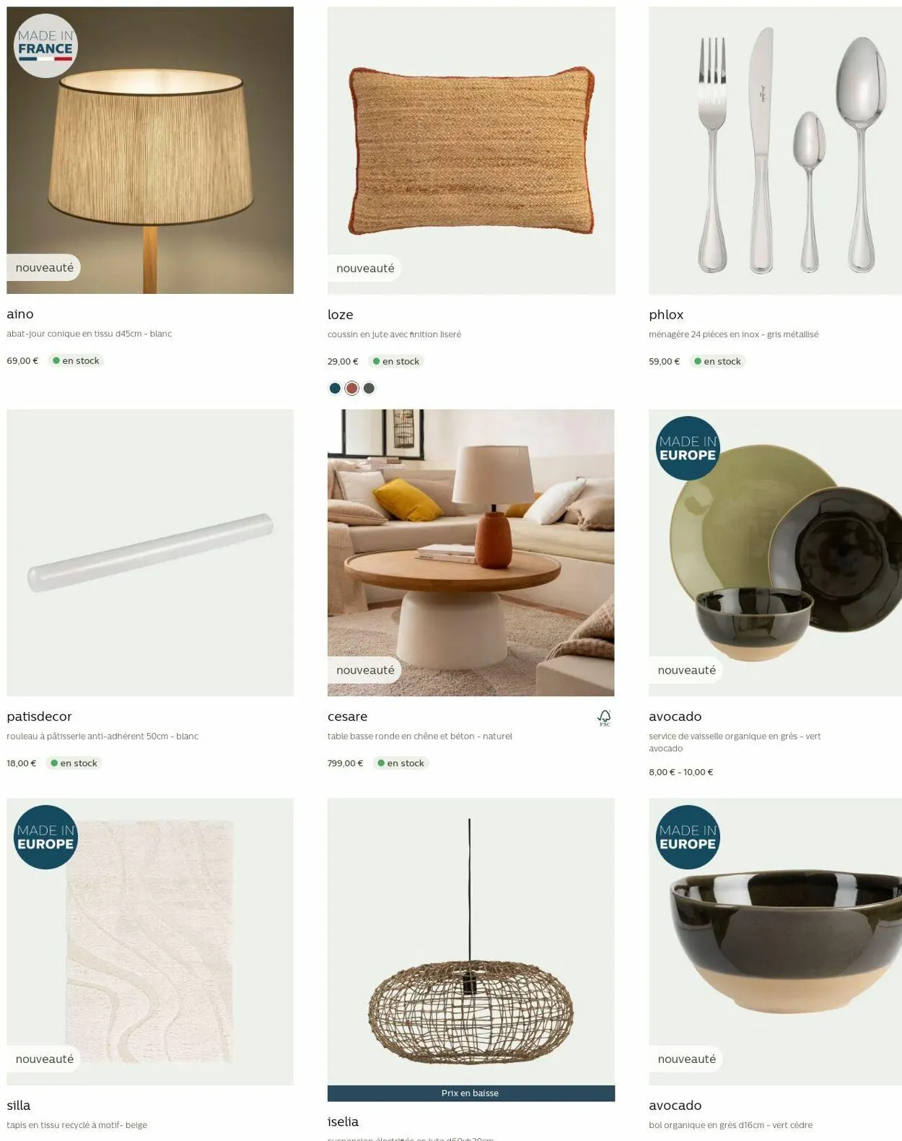Open the silla rug product title
The width and height of the screenshot is (902, 1141).
click(x=19, y=1106)
